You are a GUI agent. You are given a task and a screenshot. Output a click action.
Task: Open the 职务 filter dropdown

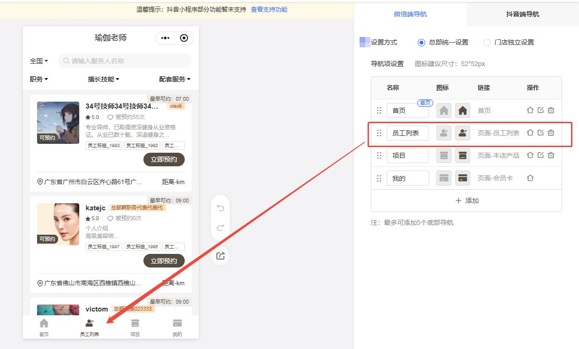(x=39, y=79)
